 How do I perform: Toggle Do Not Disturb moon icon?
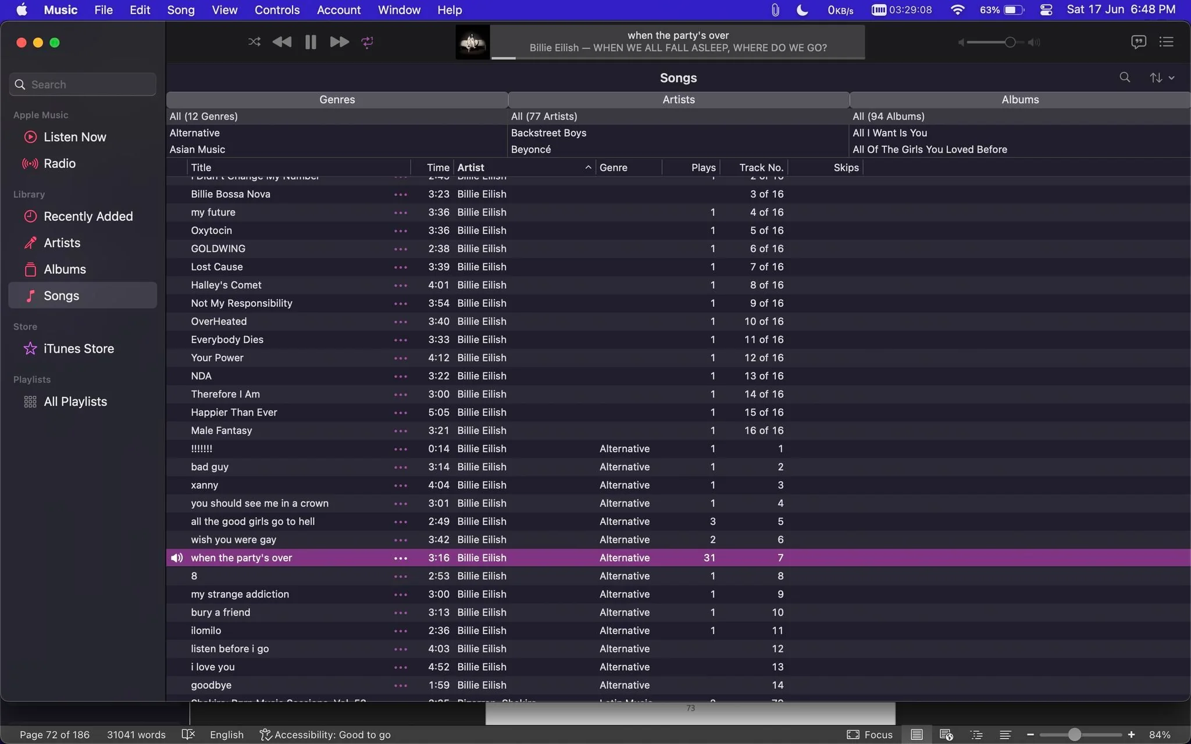(x=802, y=10)
